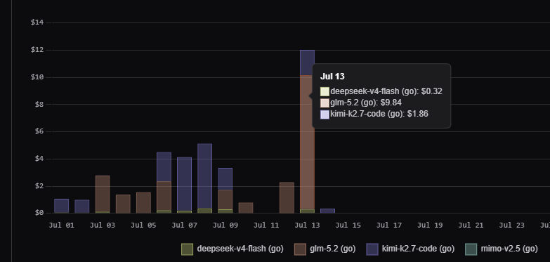
Task: Select the Jul 04 glm-5.2 bar
Action: [123, 204]
